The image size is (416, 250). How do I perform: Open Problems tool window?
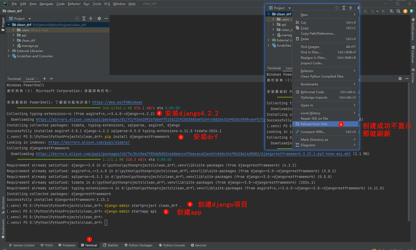pos(67,245)
